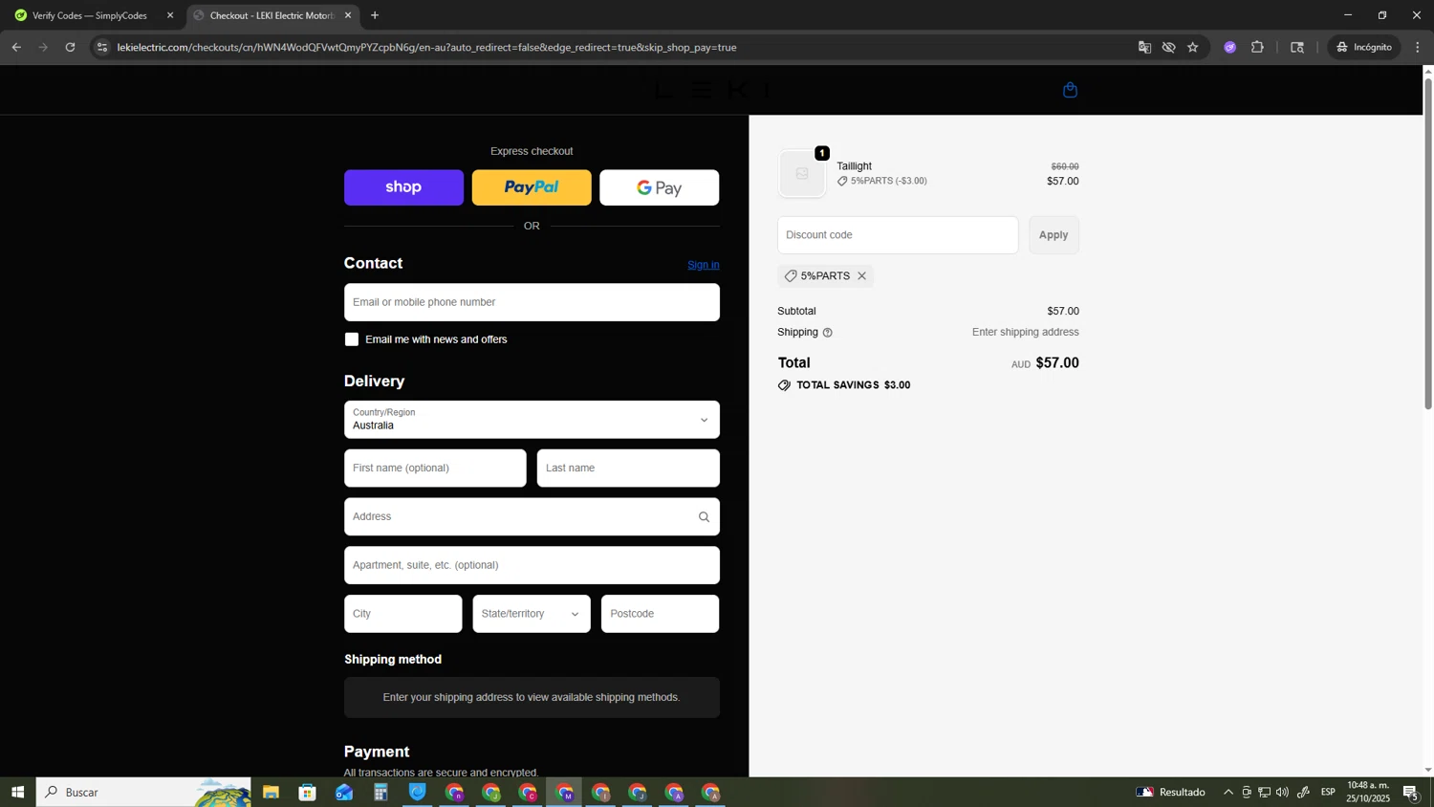Open the notifications center icon

coord(1411,792)
